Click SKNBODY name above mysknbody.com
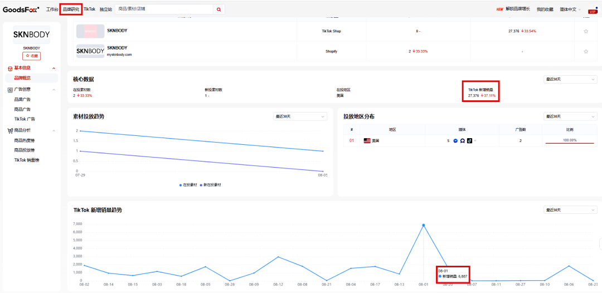This screenshot has width=602, height=293. point(117,48)
